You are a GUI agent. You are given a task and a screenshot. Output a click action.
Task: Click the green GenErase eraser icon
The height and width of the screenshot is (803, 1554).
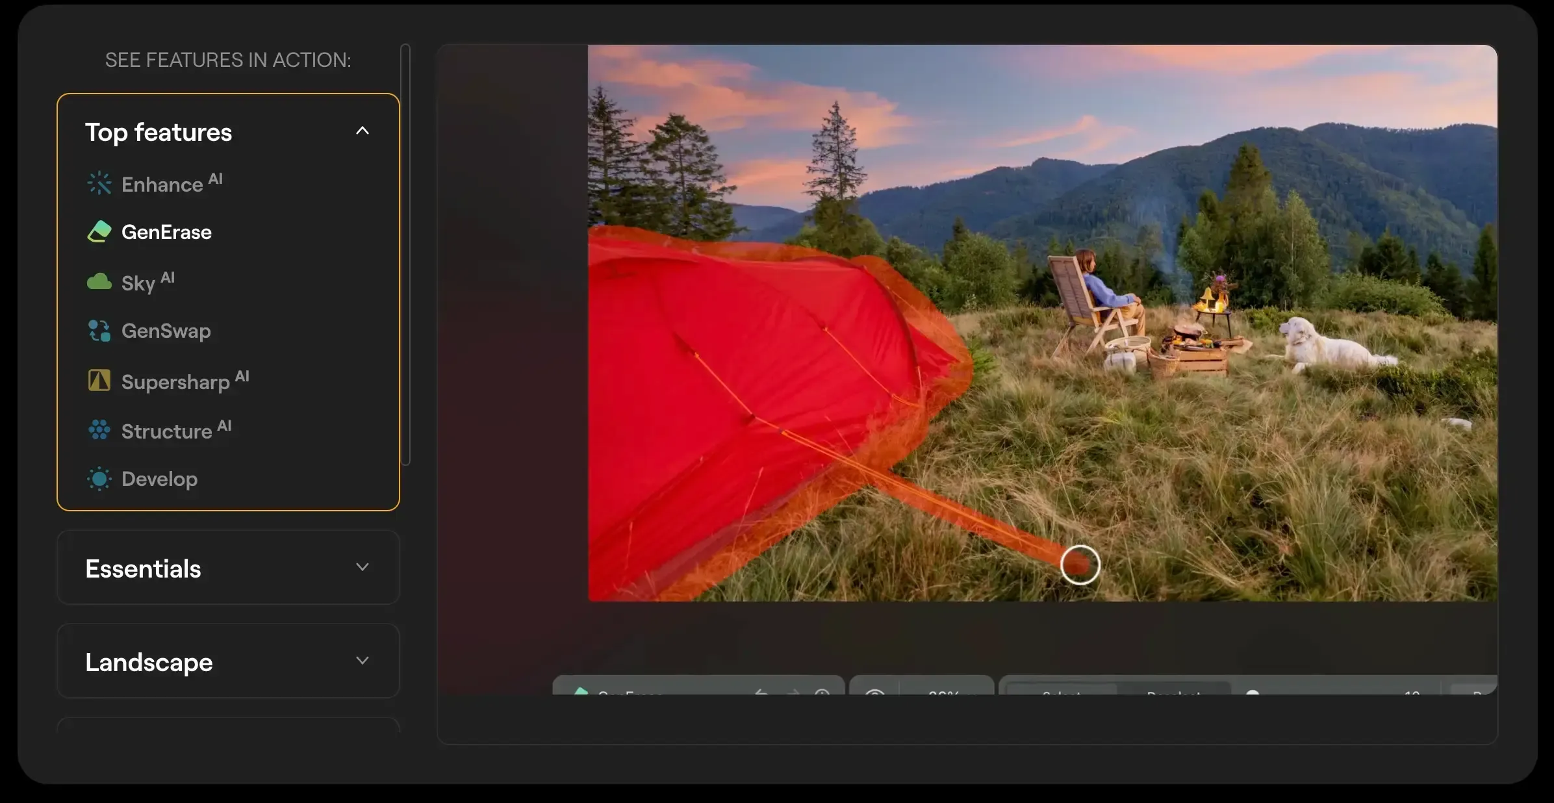[x=99, y=231]
